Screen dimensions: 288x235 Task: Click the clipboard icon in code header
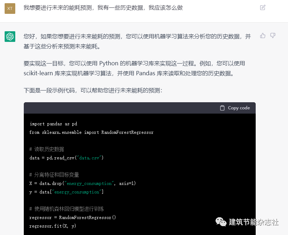(x=222, y=108)
